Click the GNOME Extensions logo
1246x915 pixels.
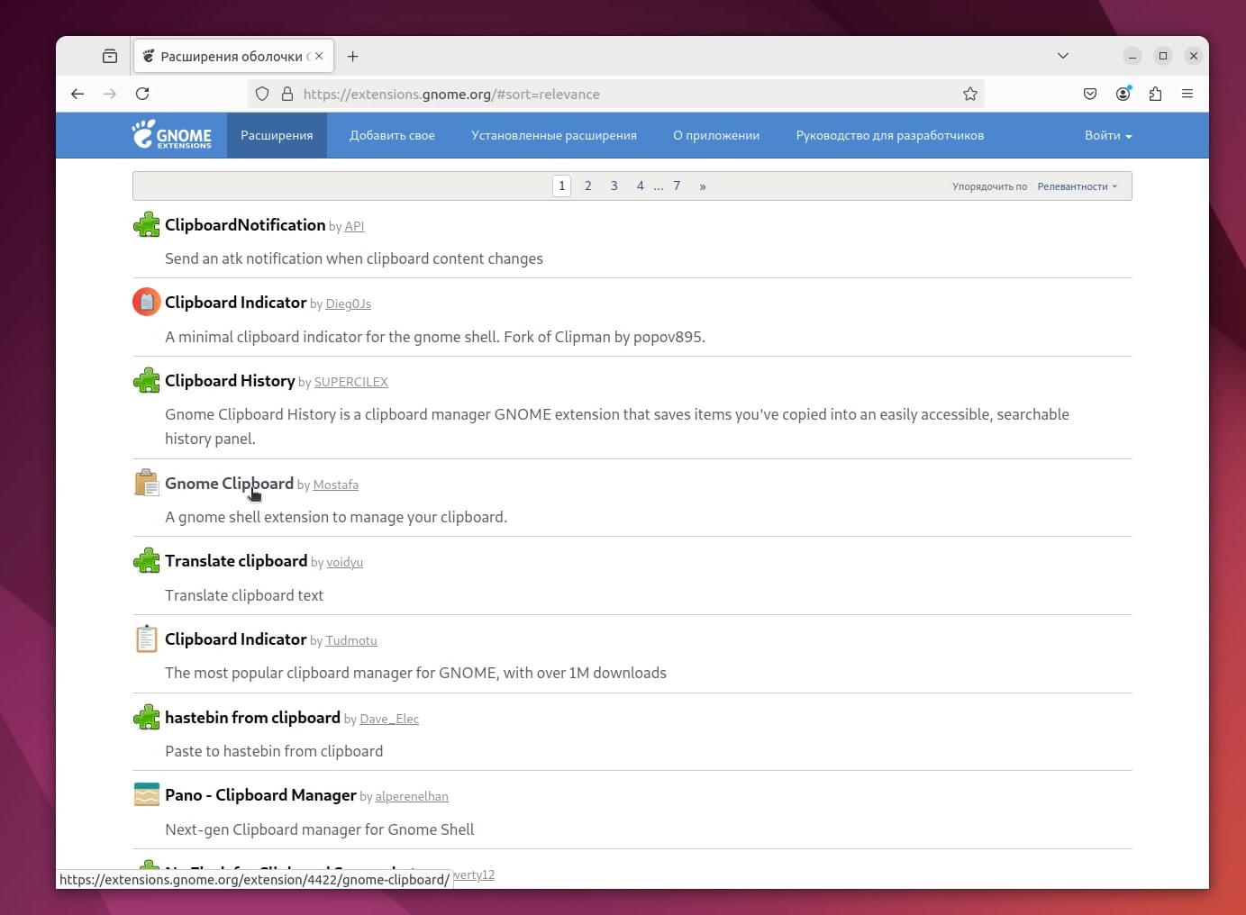[x=171, y=135]
